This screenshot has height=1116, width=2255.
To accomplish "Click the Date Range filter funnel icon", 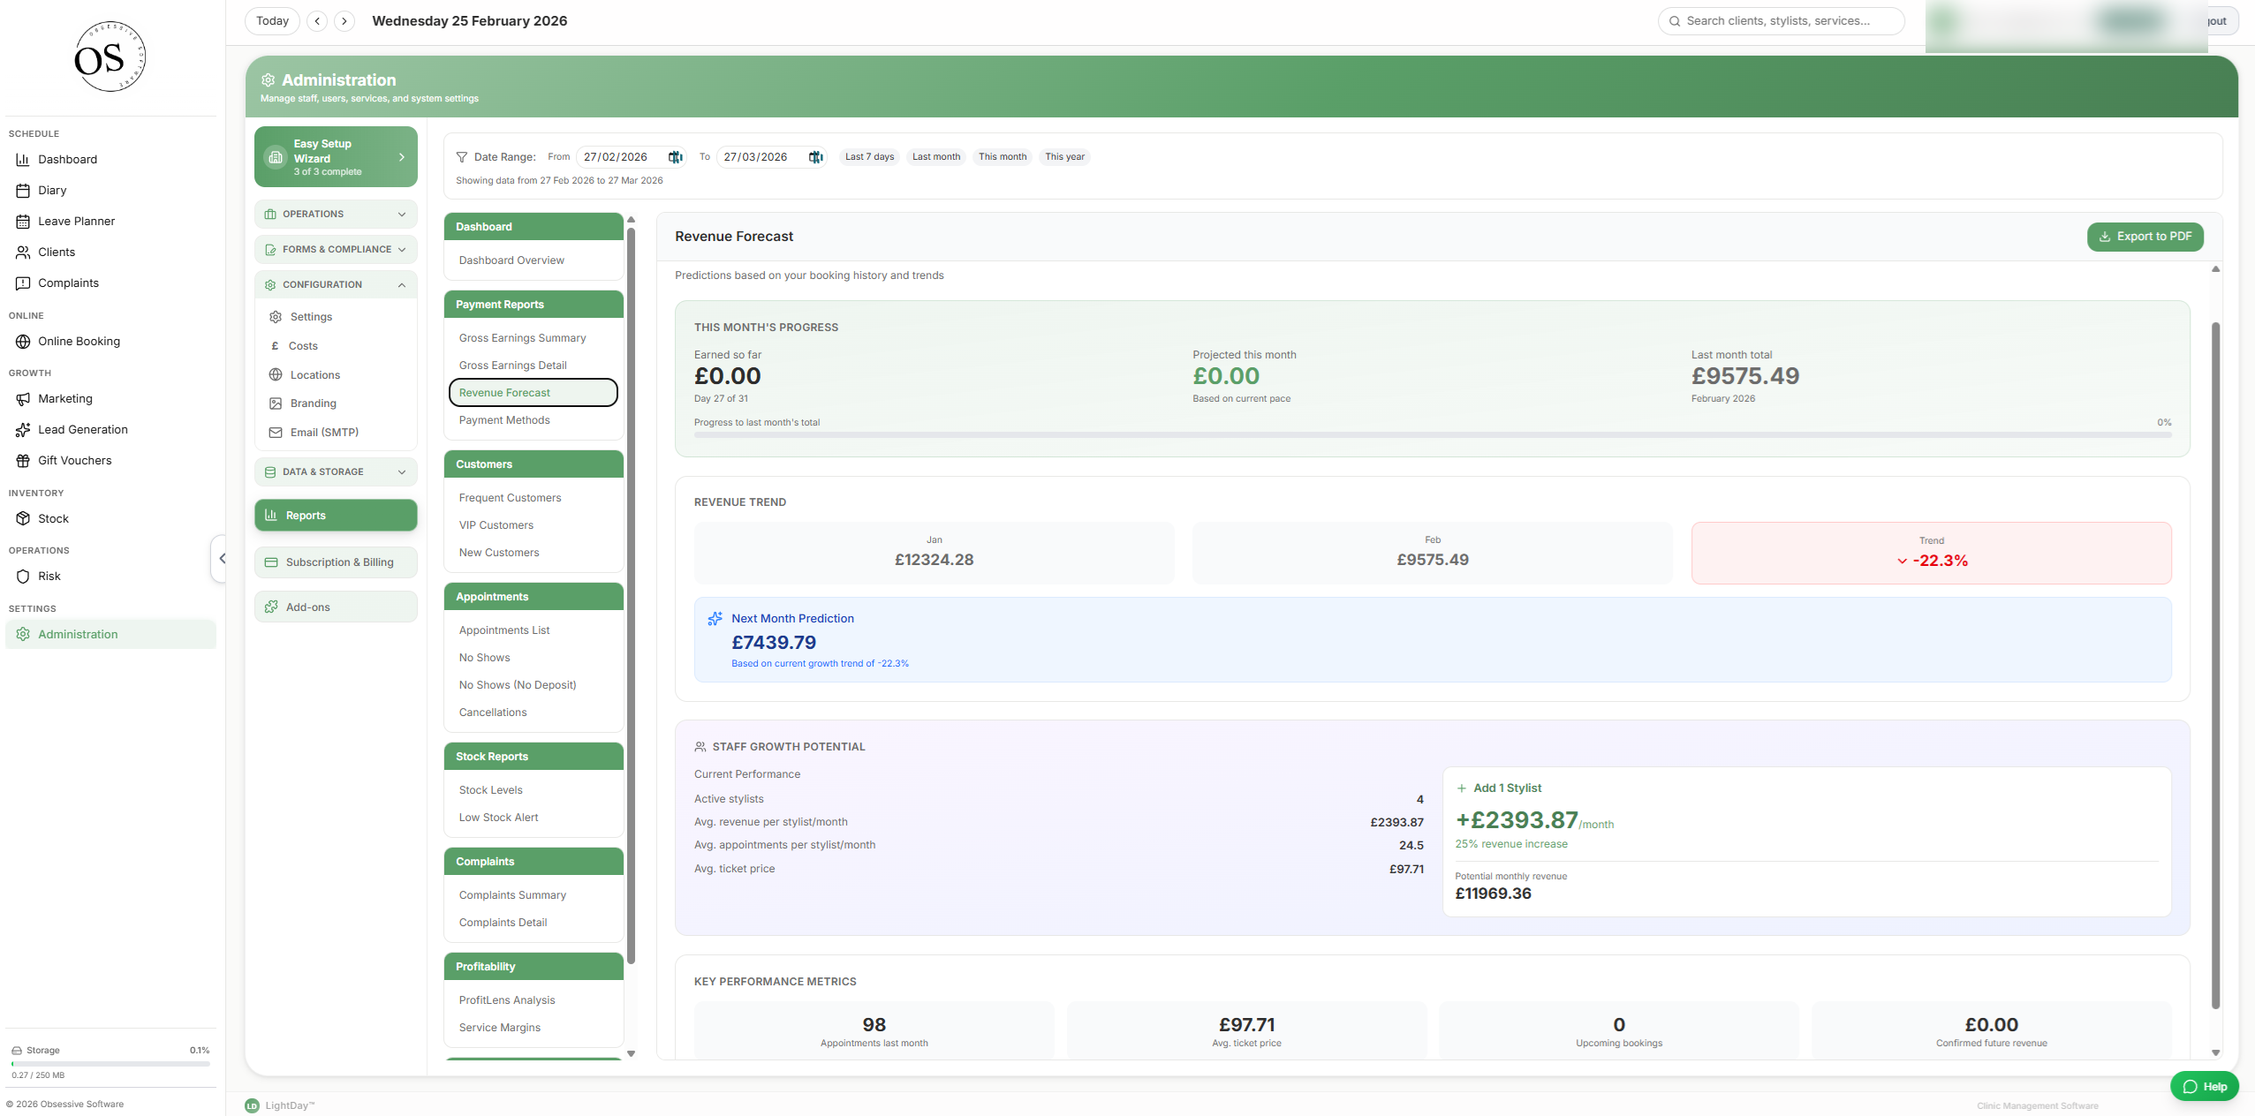I will tap(461, 157).
